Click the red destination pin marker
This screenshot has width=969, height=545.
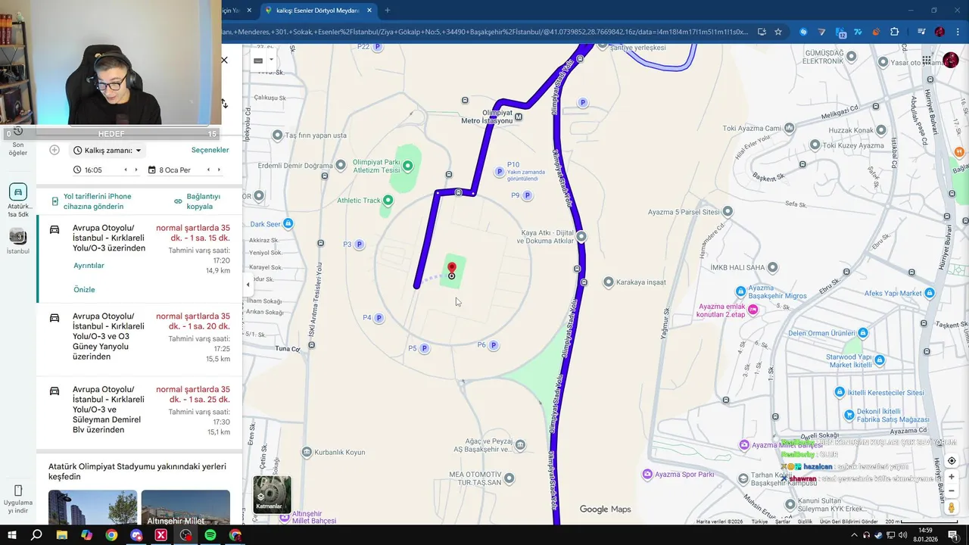point(452,269)
